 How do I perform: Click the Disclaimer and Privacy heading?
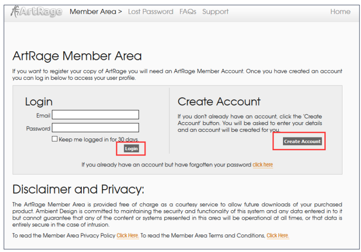tap(78, 189)
